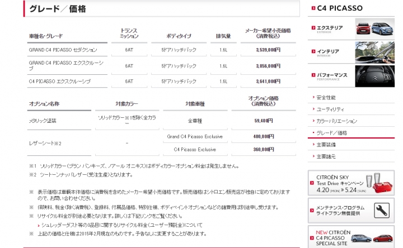The width and height of the screenshot is (403, 248).
Task: Click the interior dashboard thumbnail image
Action: coord(374,53)
